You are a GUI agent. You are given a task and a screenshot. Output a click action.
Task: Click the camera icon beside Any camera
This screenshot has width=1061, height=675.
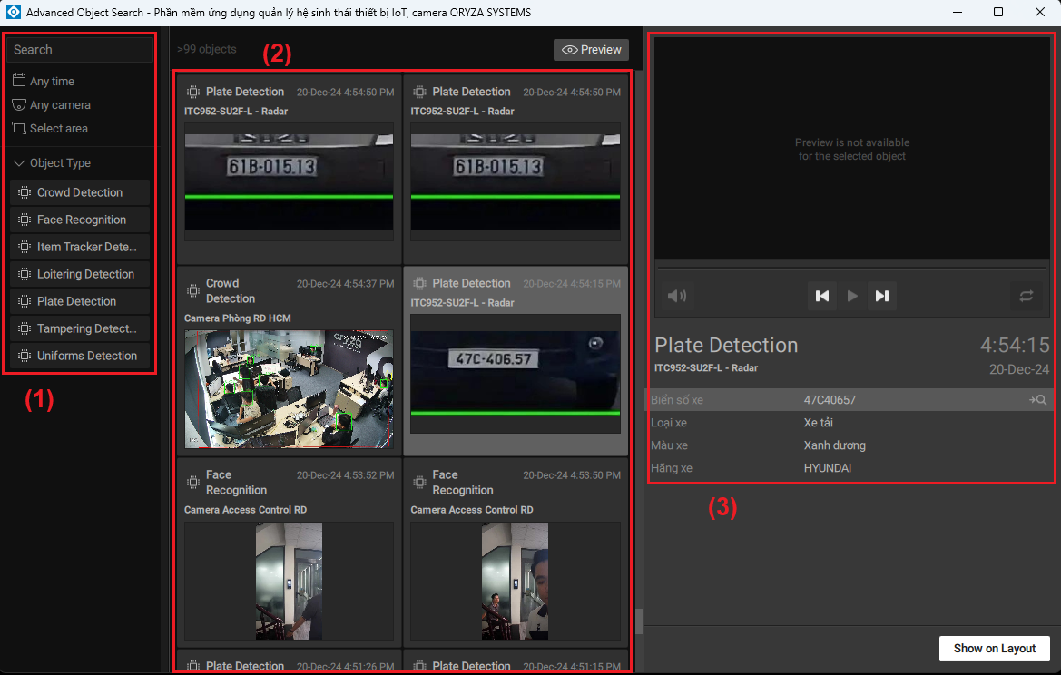pyautogui.click(x=19, y=105)
